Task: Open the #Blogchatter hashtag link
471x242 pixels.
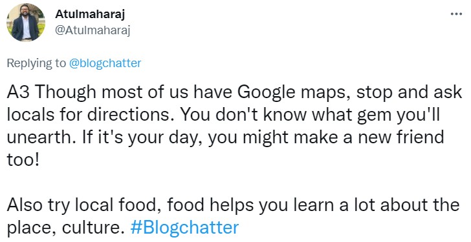Action: [185, 228]
